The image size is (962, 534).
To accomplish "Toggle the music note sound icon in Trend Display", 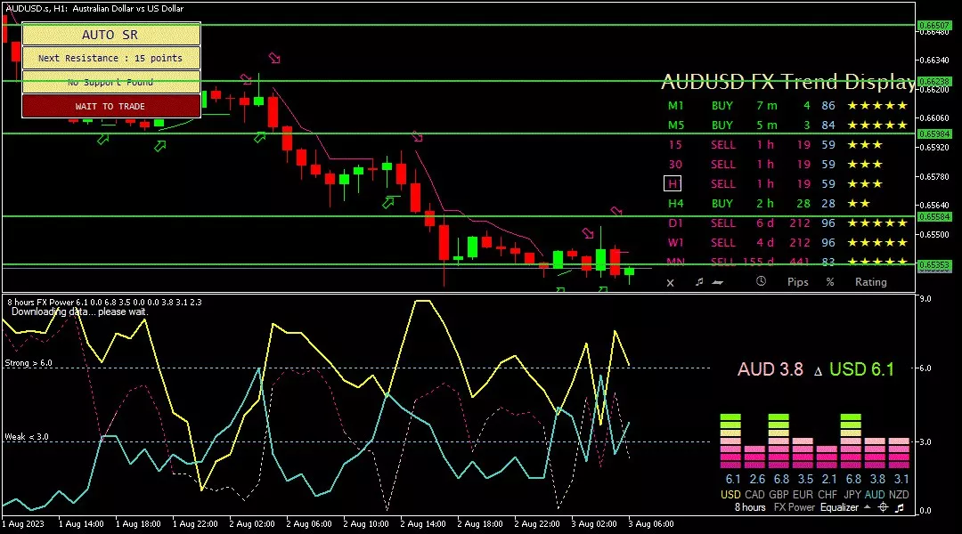I will [x=699, y=282].
